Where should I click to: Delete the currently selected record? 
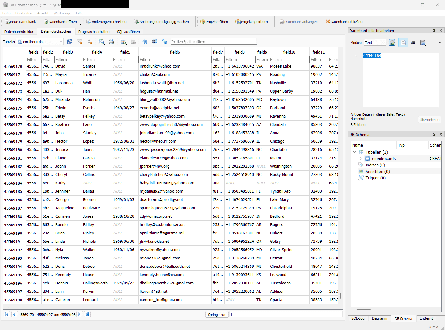[133, 41]
